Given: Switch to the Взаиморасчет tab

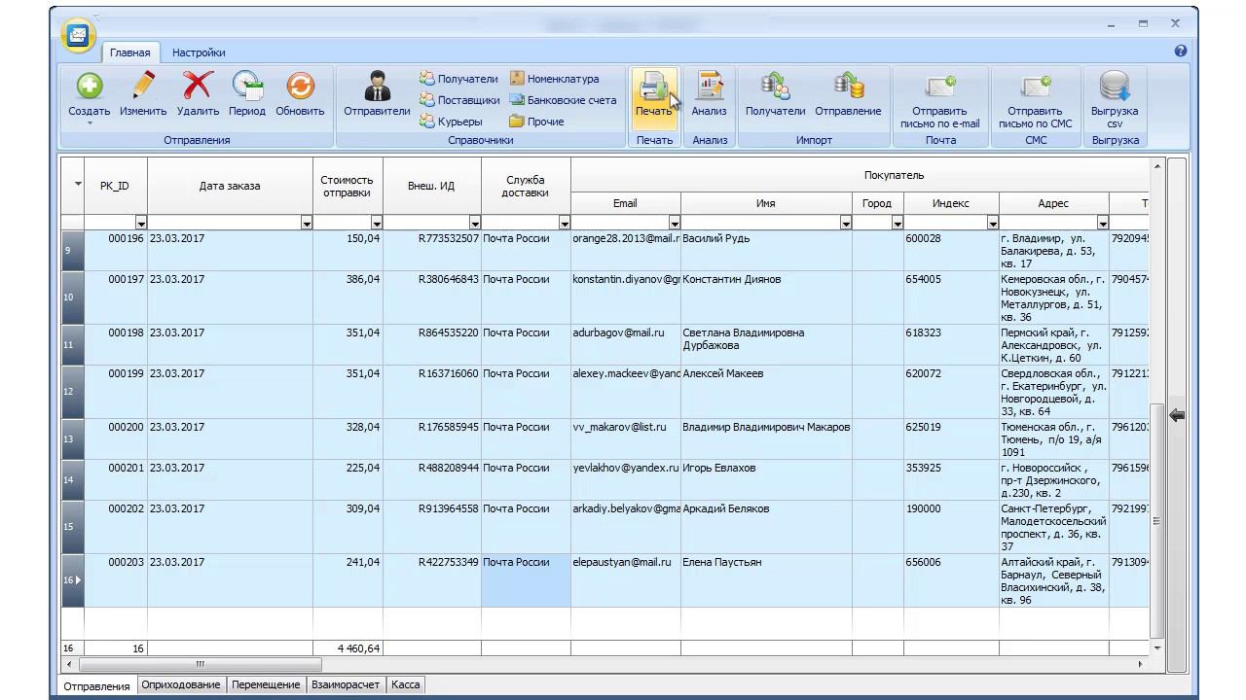Looking at the screenshot, I should 346,684.
